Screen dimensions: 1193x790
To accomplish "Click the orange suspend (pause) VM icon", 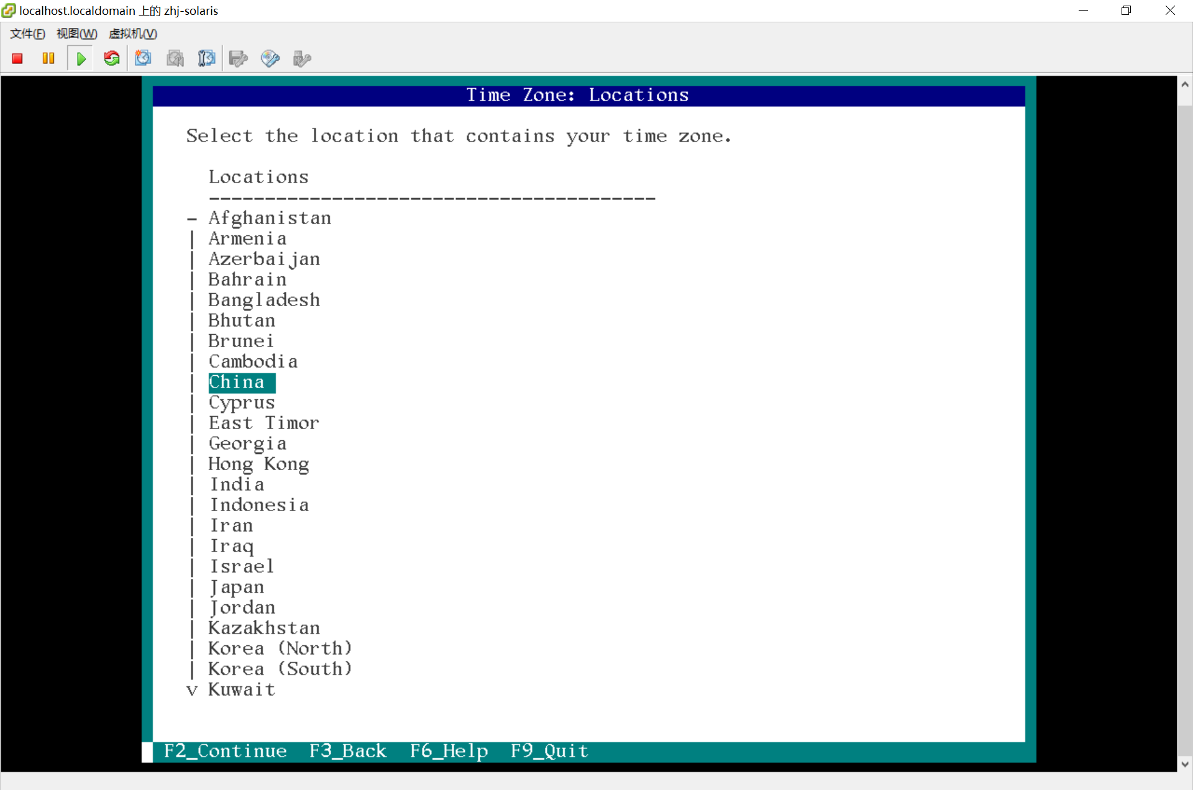I will click(x=48, y=58).
